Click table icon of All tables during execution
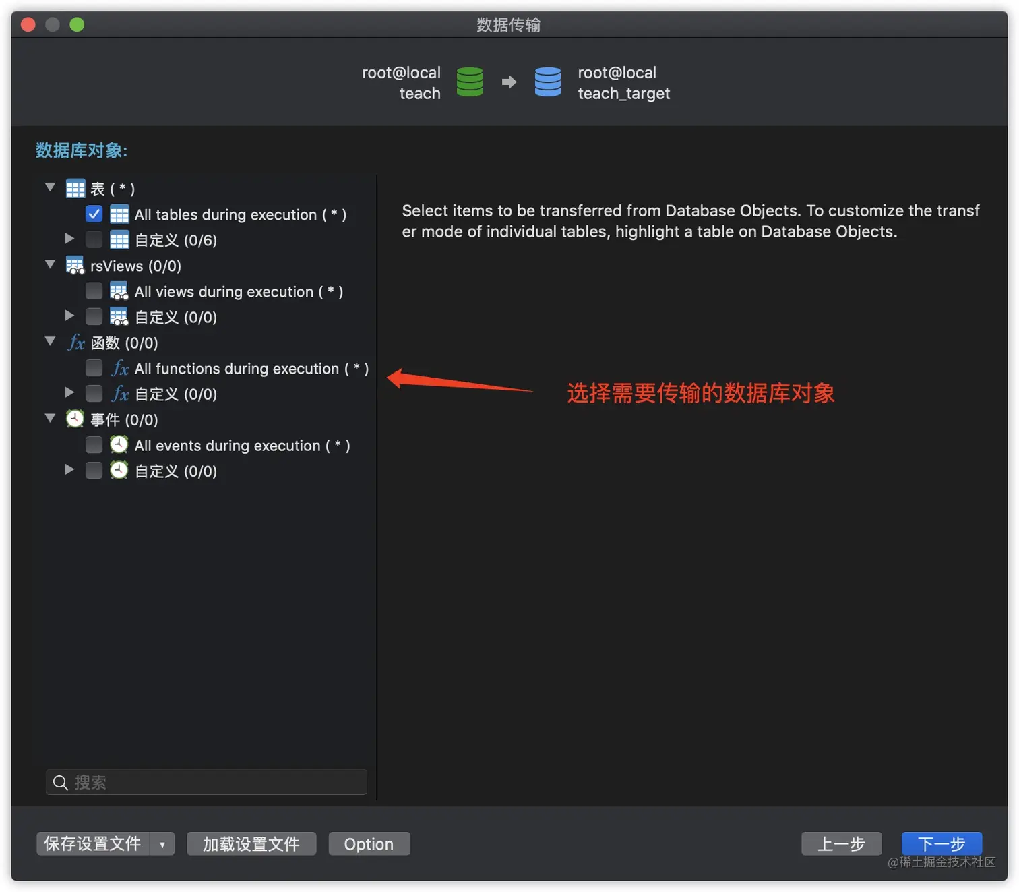1019x892 pixels. coord(119,214)
